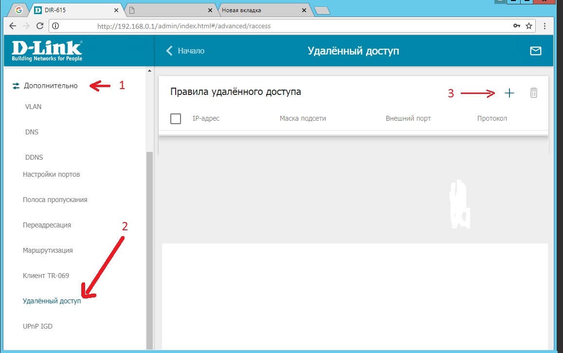Image resolution: width=563 pixels, height=353 pixels.
Task: Click the browser back arrow
Action: 13,26
